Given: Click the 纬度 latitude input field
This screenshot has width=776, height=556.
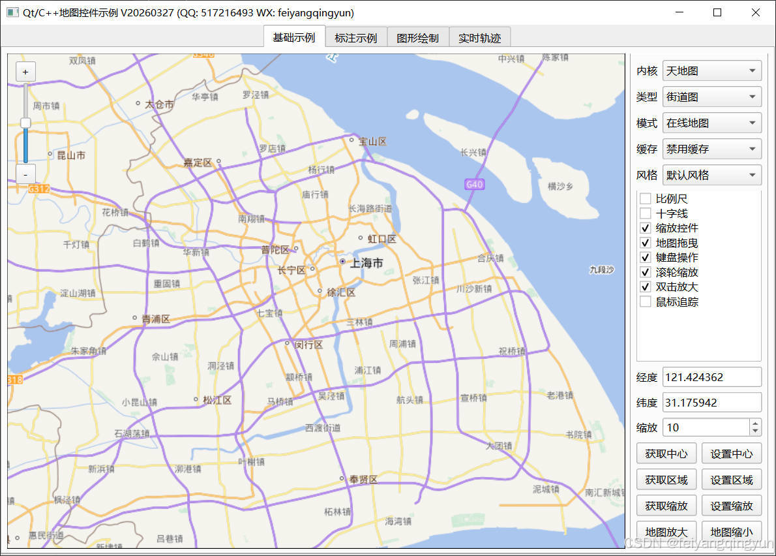Looking at the screenshot, I should click(x=711, y=403).
